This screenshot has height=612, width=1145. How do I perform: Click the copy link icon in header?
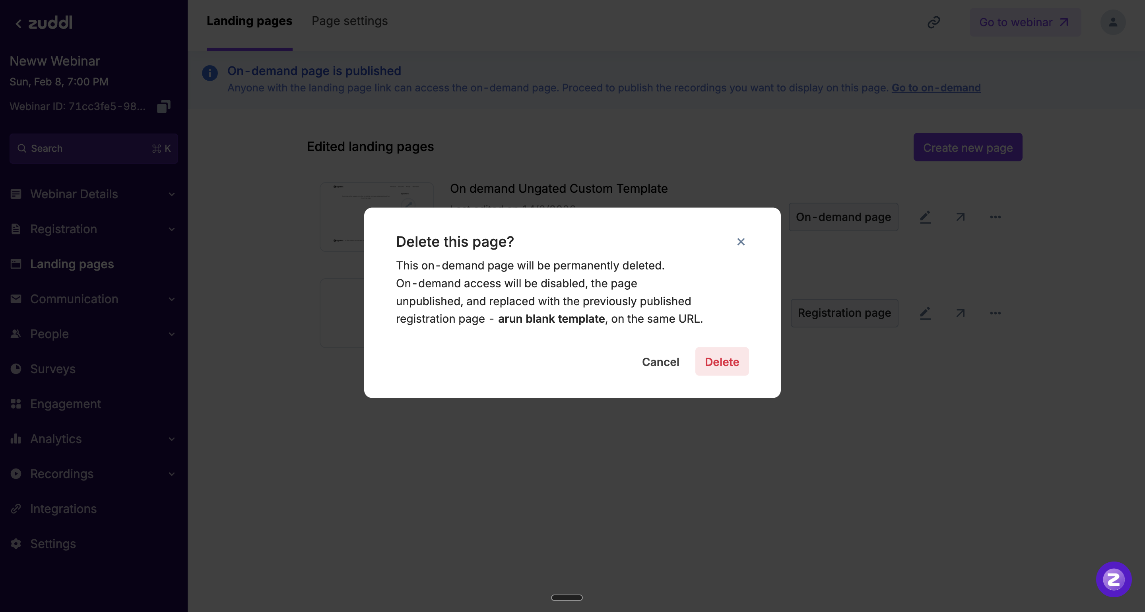click(933, 22)
